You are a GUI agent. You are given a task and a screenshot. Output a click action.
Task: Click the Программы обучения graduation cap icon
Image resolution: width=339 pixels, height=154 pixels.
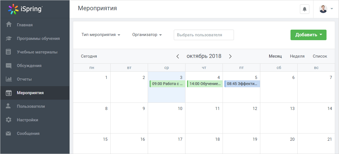coord(9,38)
